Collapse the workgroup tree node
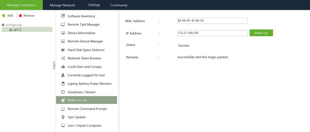The image size is (310, 132). (x=3, y=25)
